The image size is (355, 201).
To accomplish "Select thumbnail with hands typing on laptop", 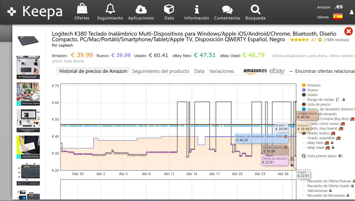I will 28,94.
